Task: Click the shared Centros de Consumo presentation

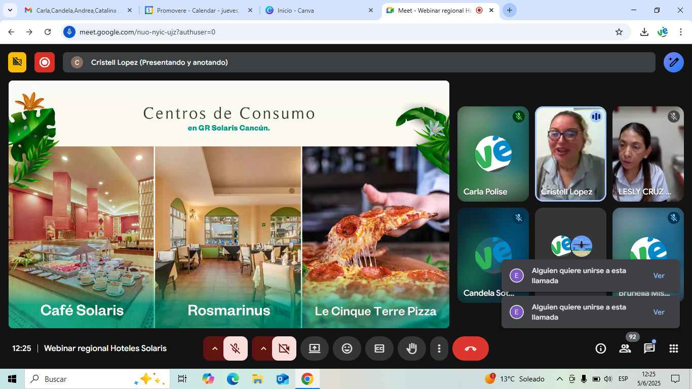Action: click(x=229, y=204)
